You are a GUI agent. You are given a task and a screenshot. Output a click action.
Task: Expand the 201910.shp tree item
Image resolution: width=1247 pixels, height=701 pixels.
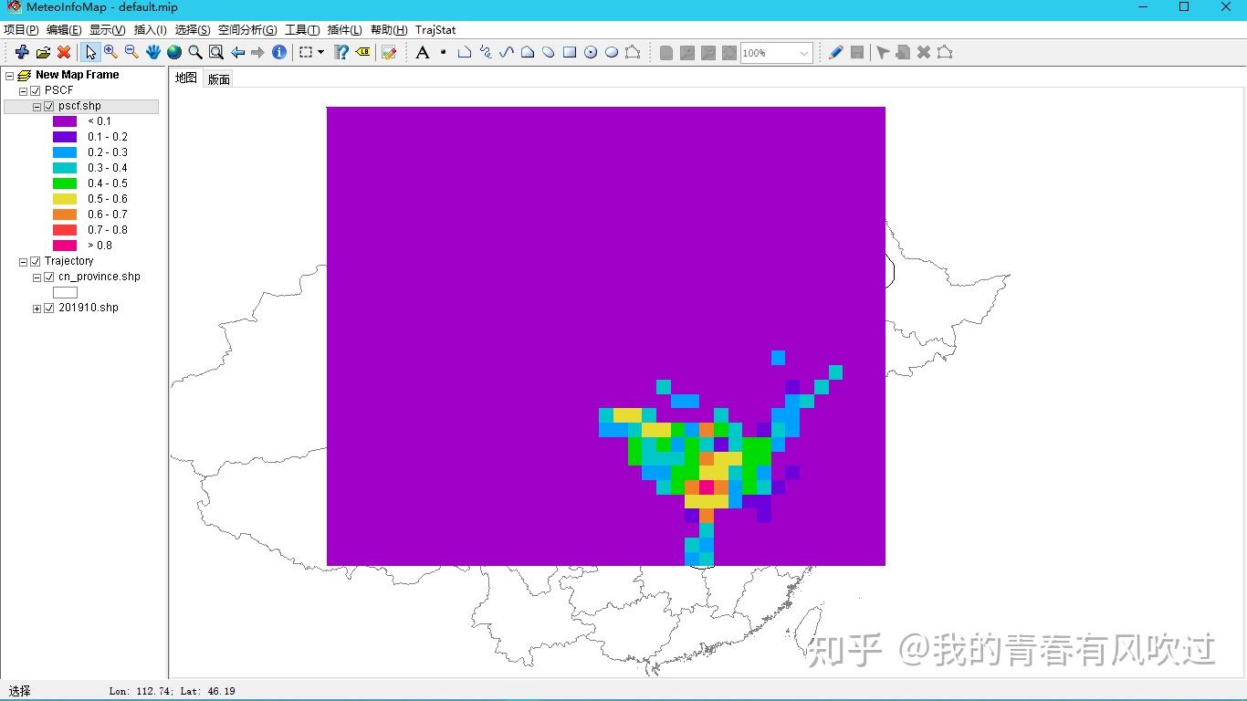pos(37,308)
